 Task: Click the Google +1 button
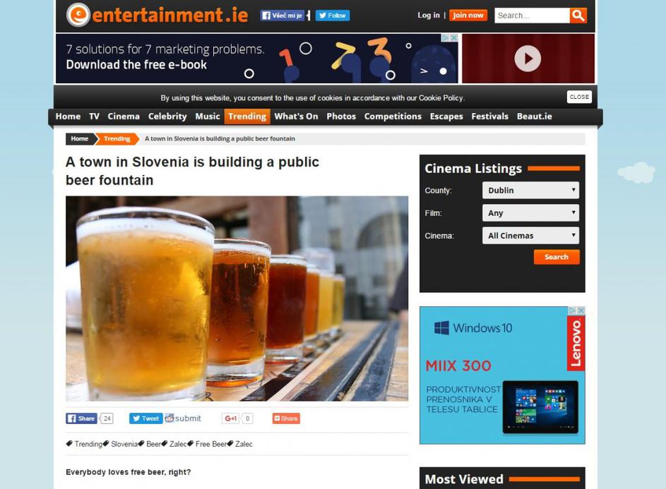click(x=230, y=418)
